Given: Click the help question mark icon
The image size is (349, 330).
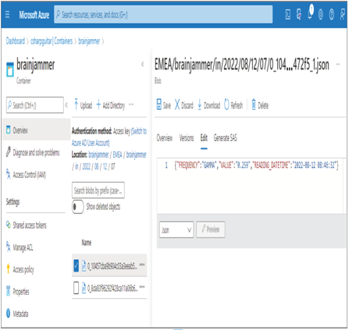Looking at the screenshot, I should pyautogui.click(x=331, y=15).
